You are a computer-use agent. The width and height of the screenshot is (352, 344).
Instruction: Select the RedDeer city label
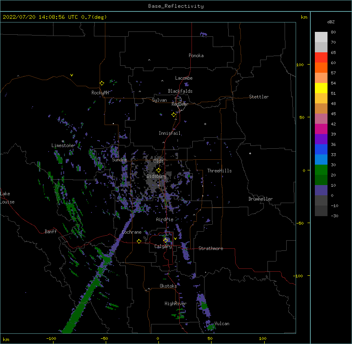click(x=180, y=104)
